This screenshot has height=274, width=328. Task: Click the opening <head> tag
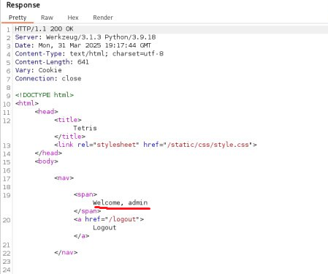pos(46,111)
